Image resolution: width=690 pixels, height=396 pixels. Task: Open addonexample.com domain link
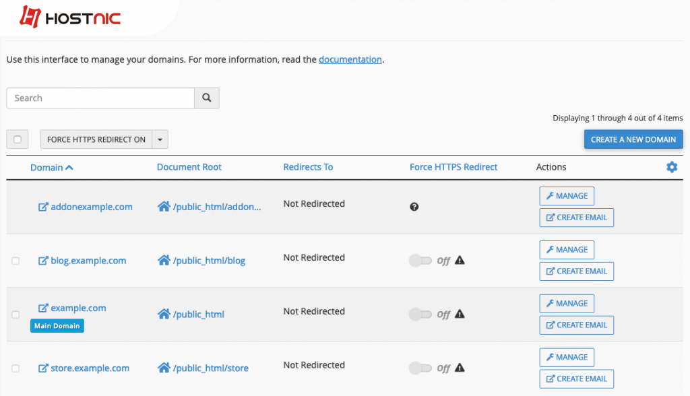pos(92,207)
